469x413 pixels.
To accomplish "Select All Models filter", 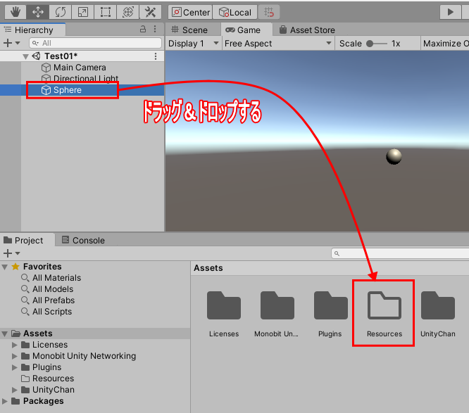I will pos(53,289).
